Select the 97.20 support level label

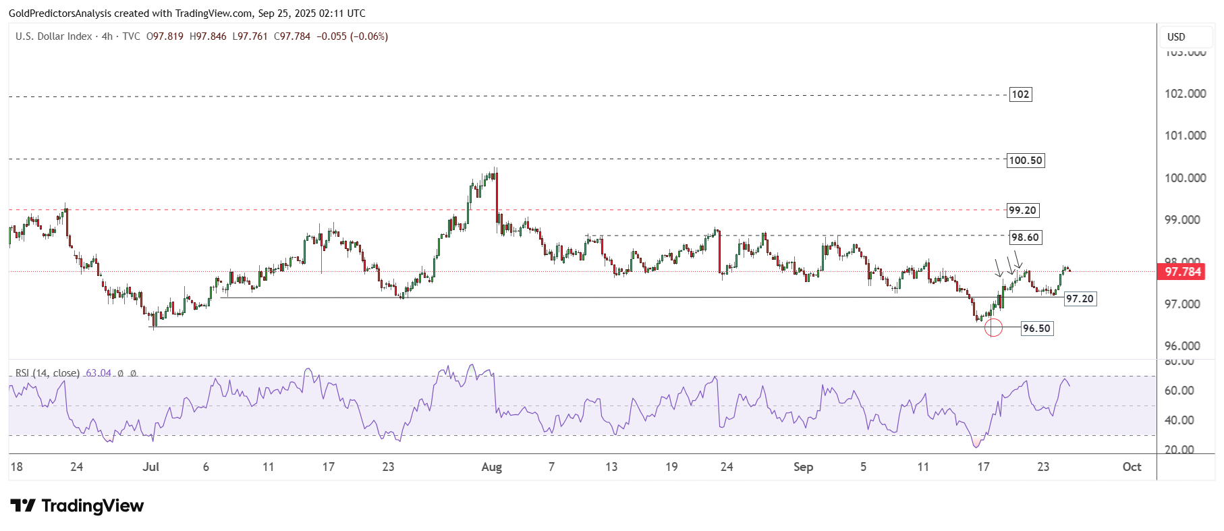tap(1080, 299)
